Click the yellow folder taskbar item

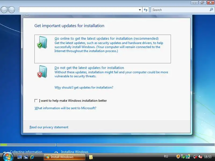[91, 157]
